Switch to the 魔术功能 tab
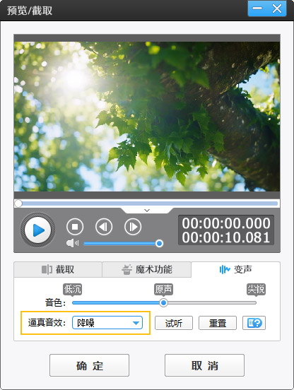 coord(147,269)
